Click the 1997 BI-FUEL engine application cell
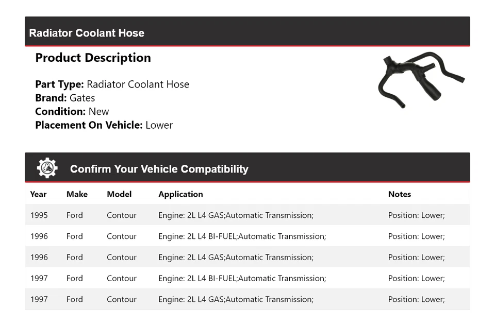 click(x=242, y=279)
